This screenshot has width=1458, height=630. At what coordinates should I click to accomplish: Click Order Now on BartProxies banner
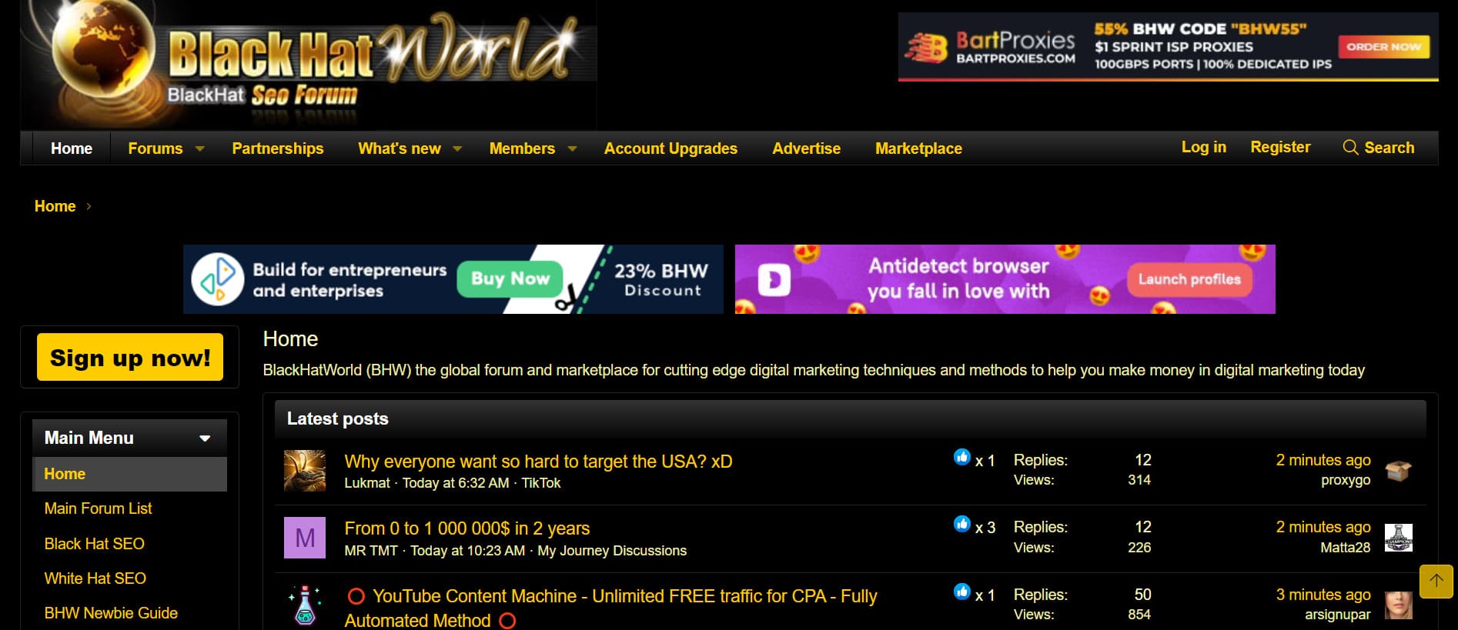pyautogui.click(x=1383, y=47)
